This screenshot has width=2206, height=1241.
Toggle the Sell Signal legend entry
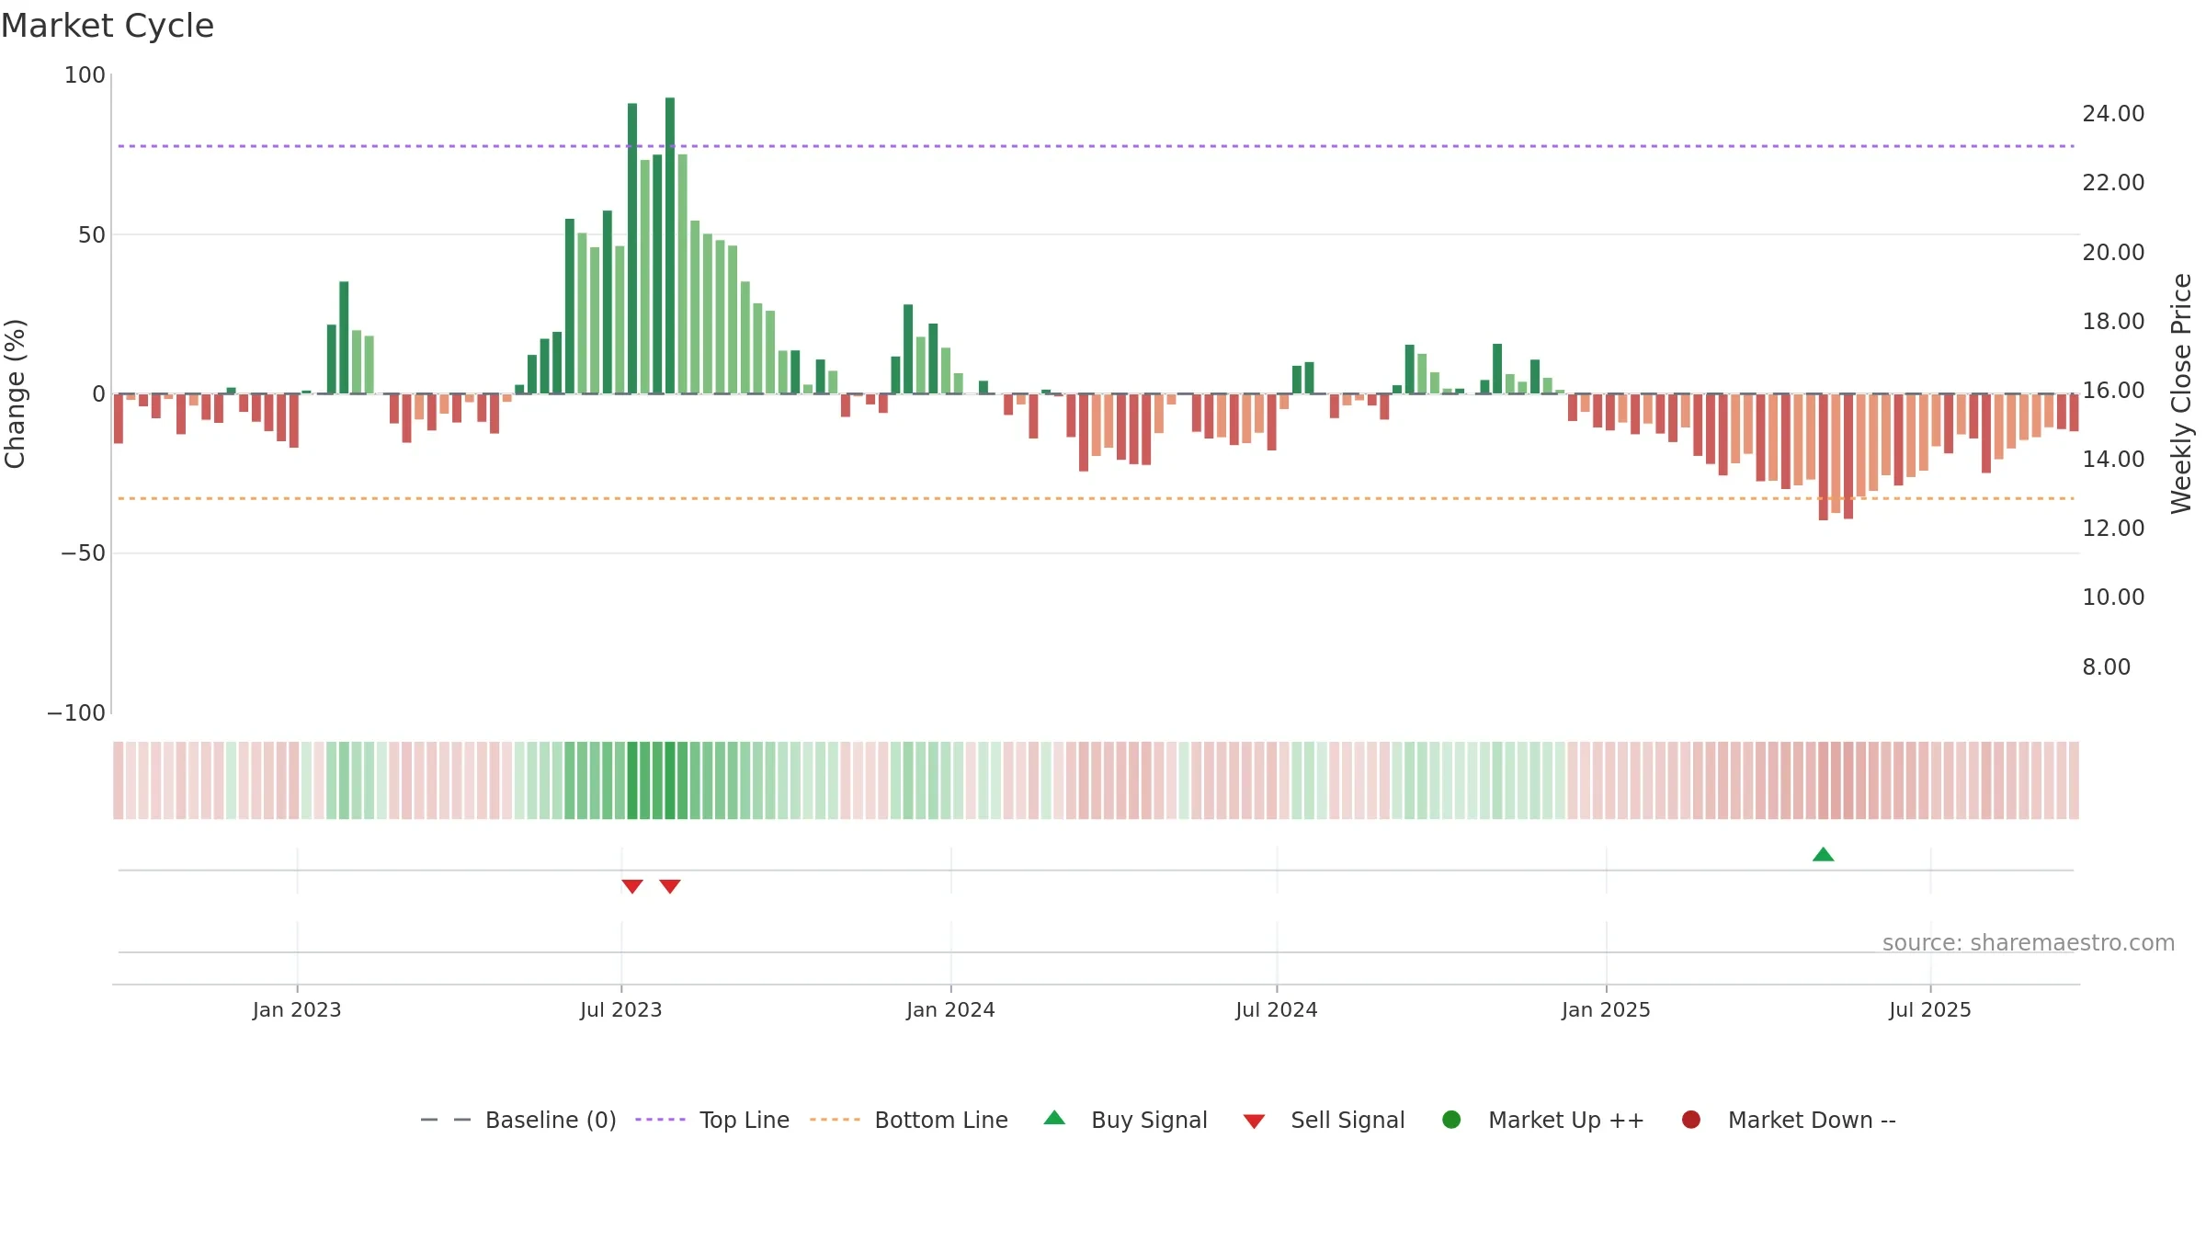tap(1324, 1120)
